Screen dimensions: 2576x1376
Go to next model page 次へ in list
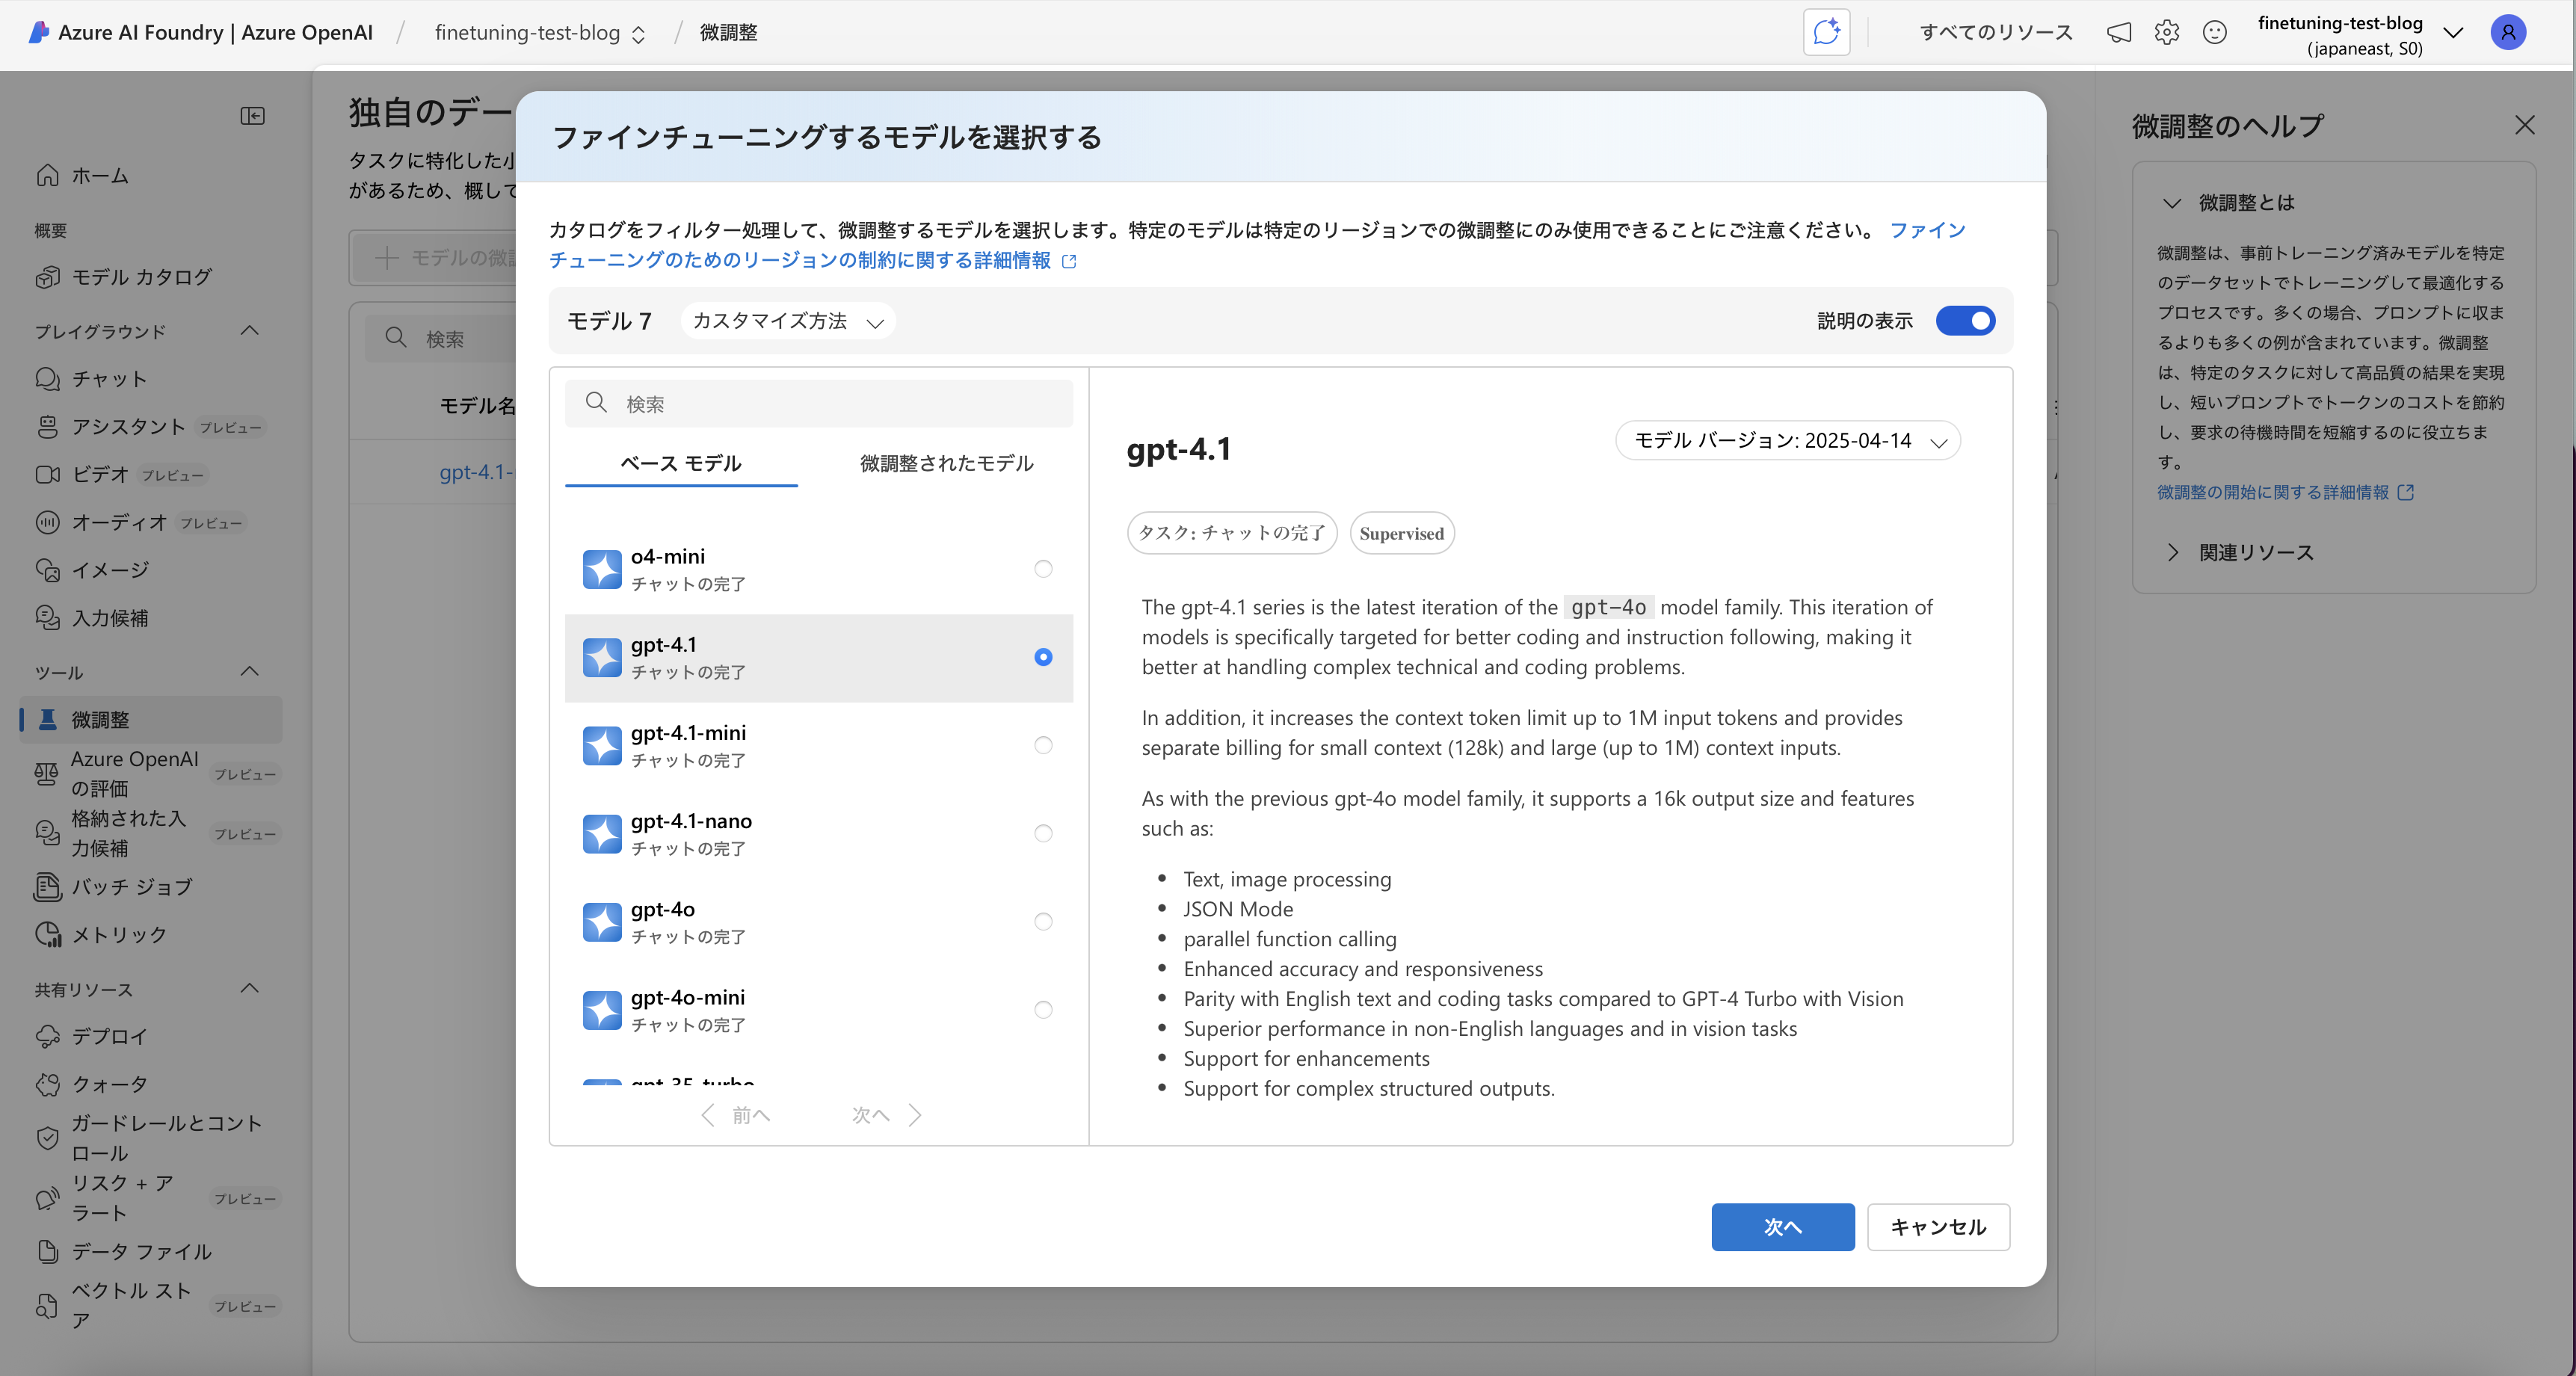coord(886,1115)
